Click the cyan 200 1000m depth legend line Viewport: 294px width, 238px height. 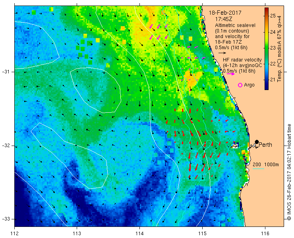pyautogui.click(x=258, y=169)
